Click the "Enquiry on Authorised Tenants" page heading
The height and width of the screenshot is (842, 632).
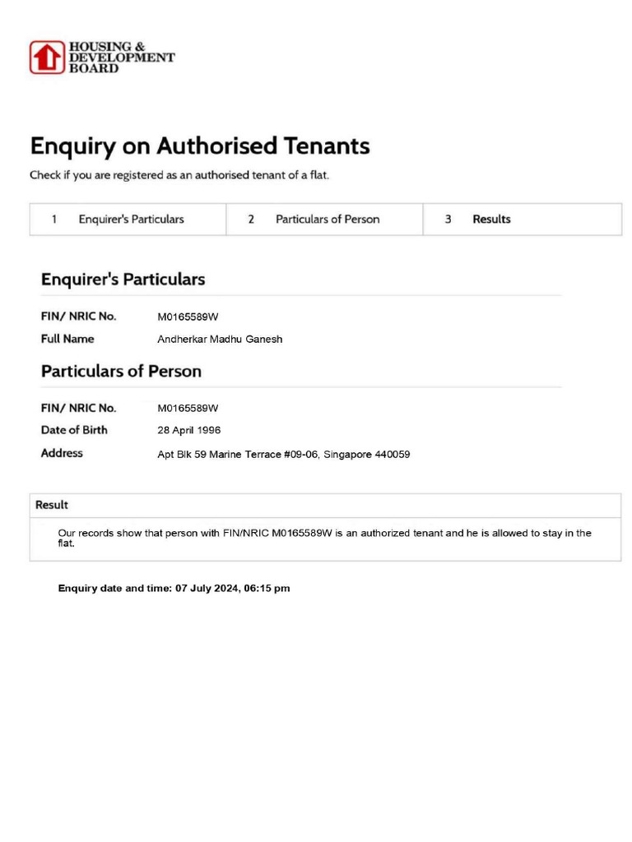click(x=200, y=146)
